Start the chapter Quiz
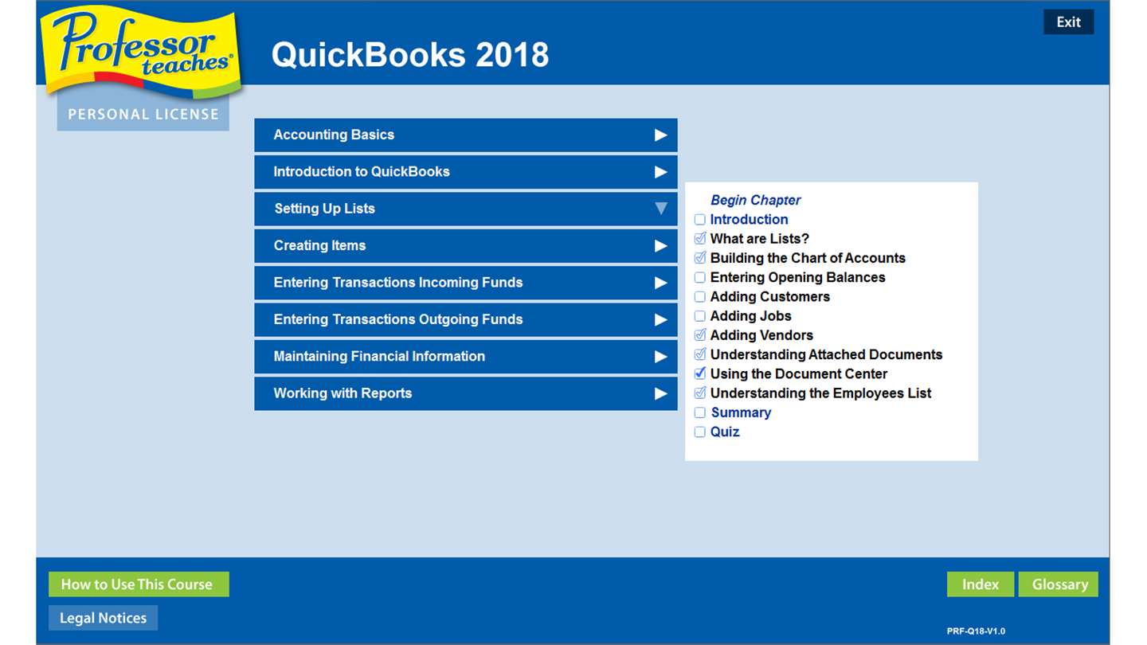The height and width of the screenshot is (645, 1147). (x=725, y=432)
